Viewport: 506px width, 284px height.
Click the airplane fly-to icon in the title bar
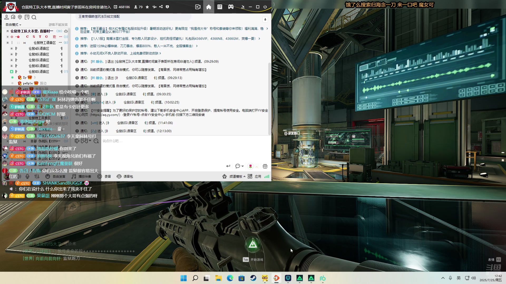(x=154, y=7)
